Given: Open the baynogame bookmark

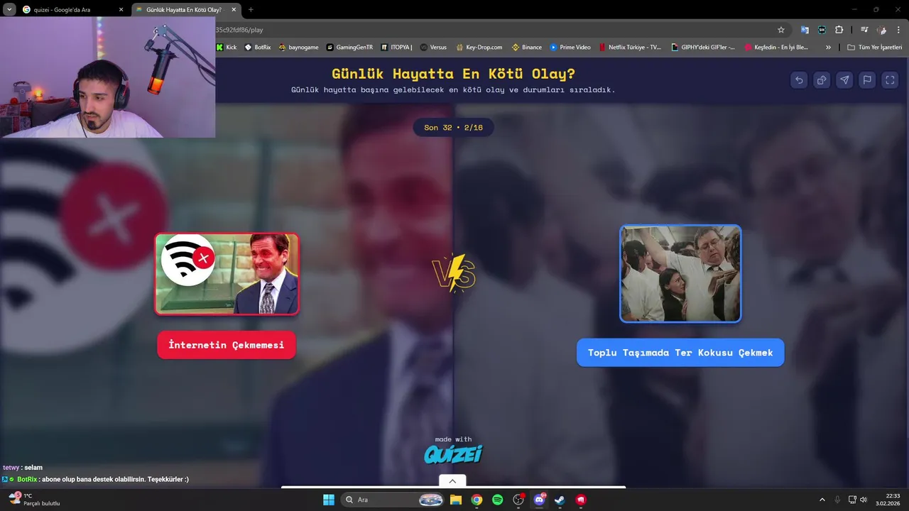Looking at the screenshot, I should click(298, 48).
